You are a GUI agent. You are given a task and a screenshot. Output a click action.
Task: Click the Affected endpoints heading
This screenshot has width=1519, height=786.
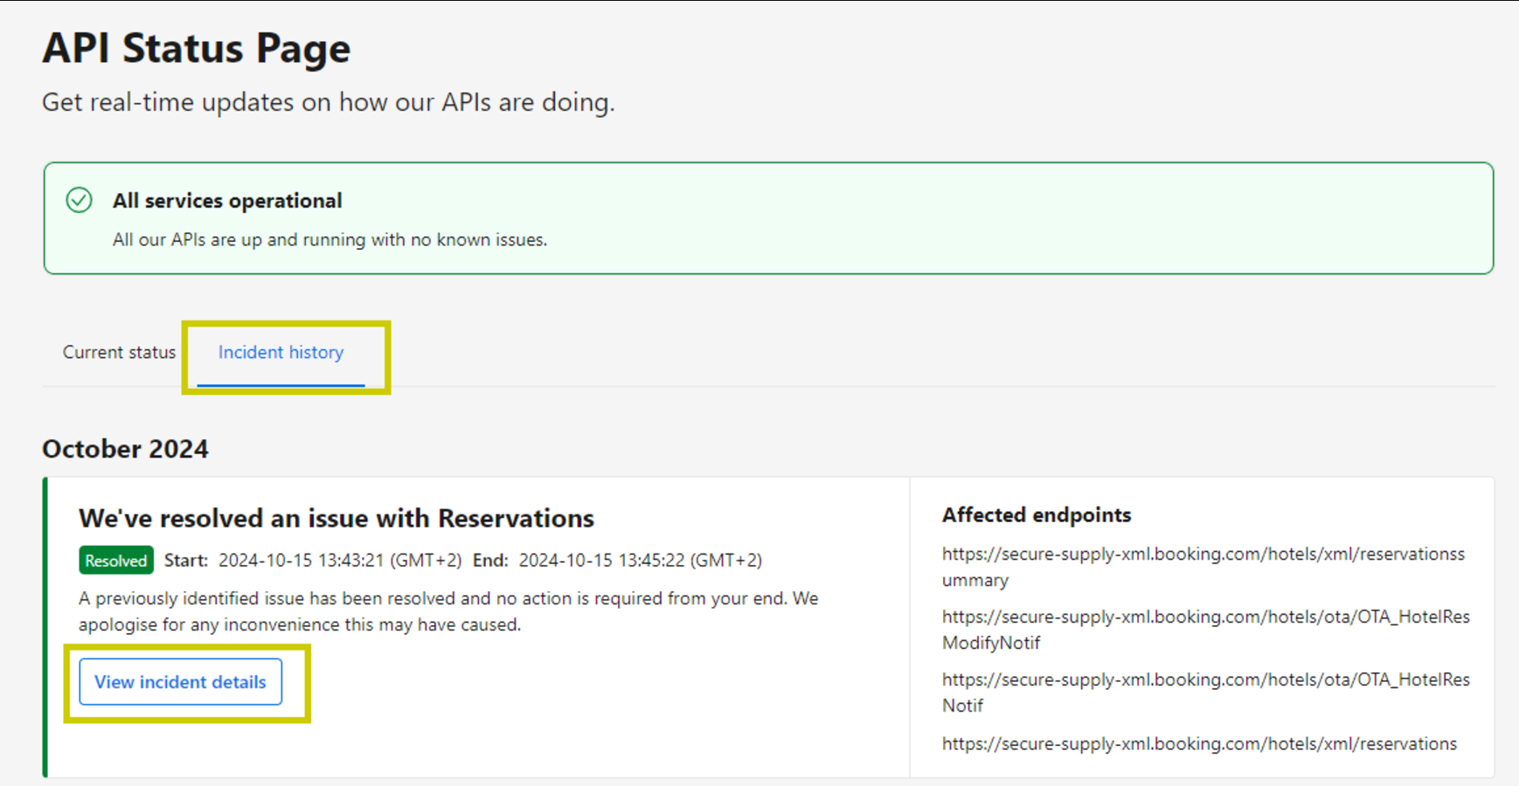click(1036, 515)
